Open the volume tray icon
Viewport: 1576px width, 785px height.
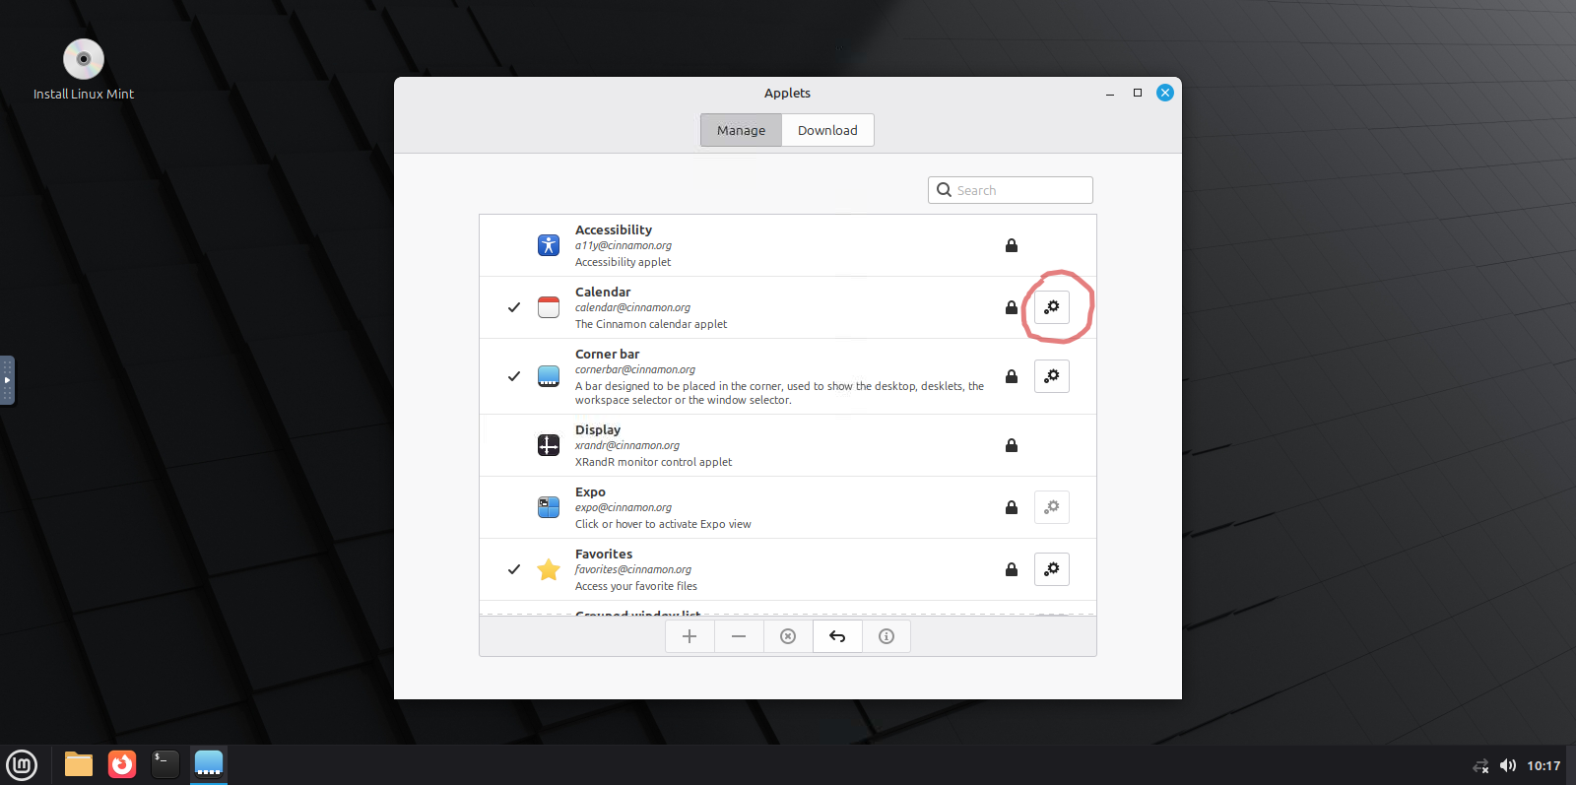tap(1508, 765)
